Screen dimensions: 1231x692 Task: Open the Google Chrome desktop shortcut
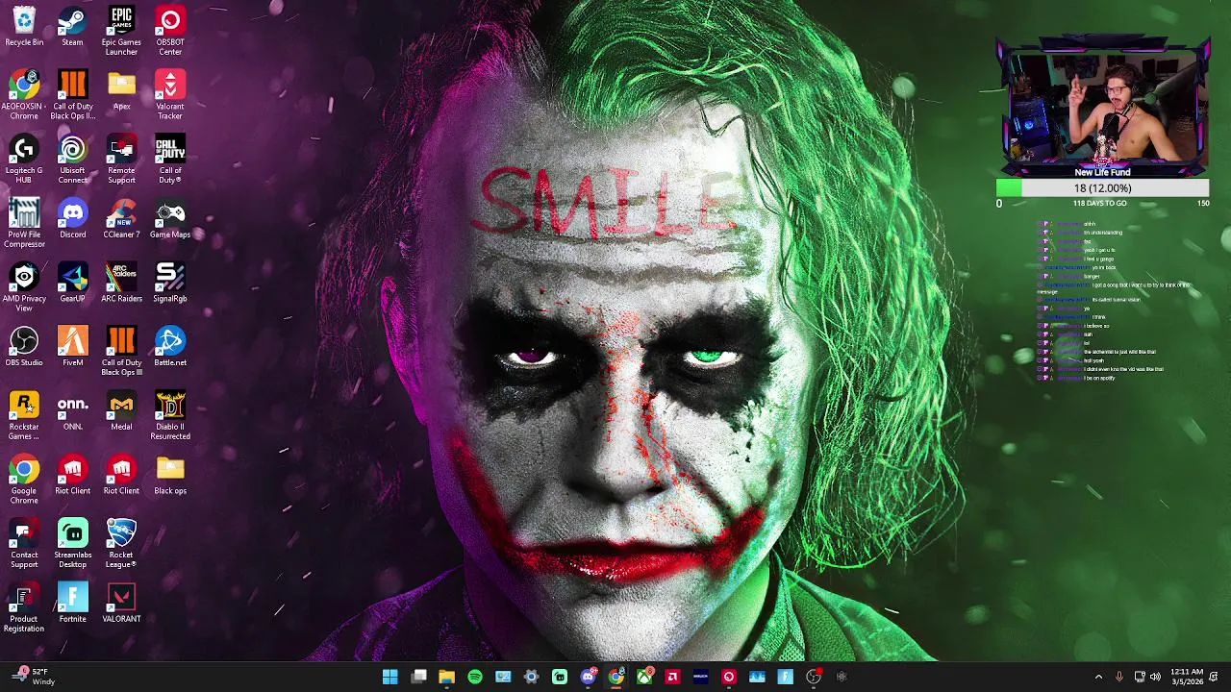tap(24, 481)
